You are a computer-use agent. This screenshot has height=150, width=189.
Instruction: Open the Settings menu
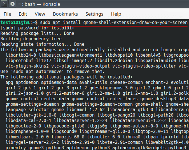point(94,14)
